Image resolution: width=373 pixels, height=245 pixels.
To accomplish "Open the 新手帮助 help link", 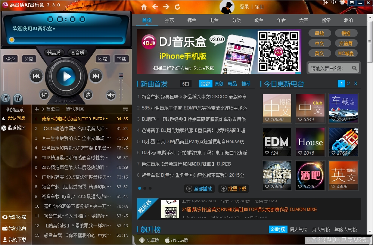I will pos(324,239).
